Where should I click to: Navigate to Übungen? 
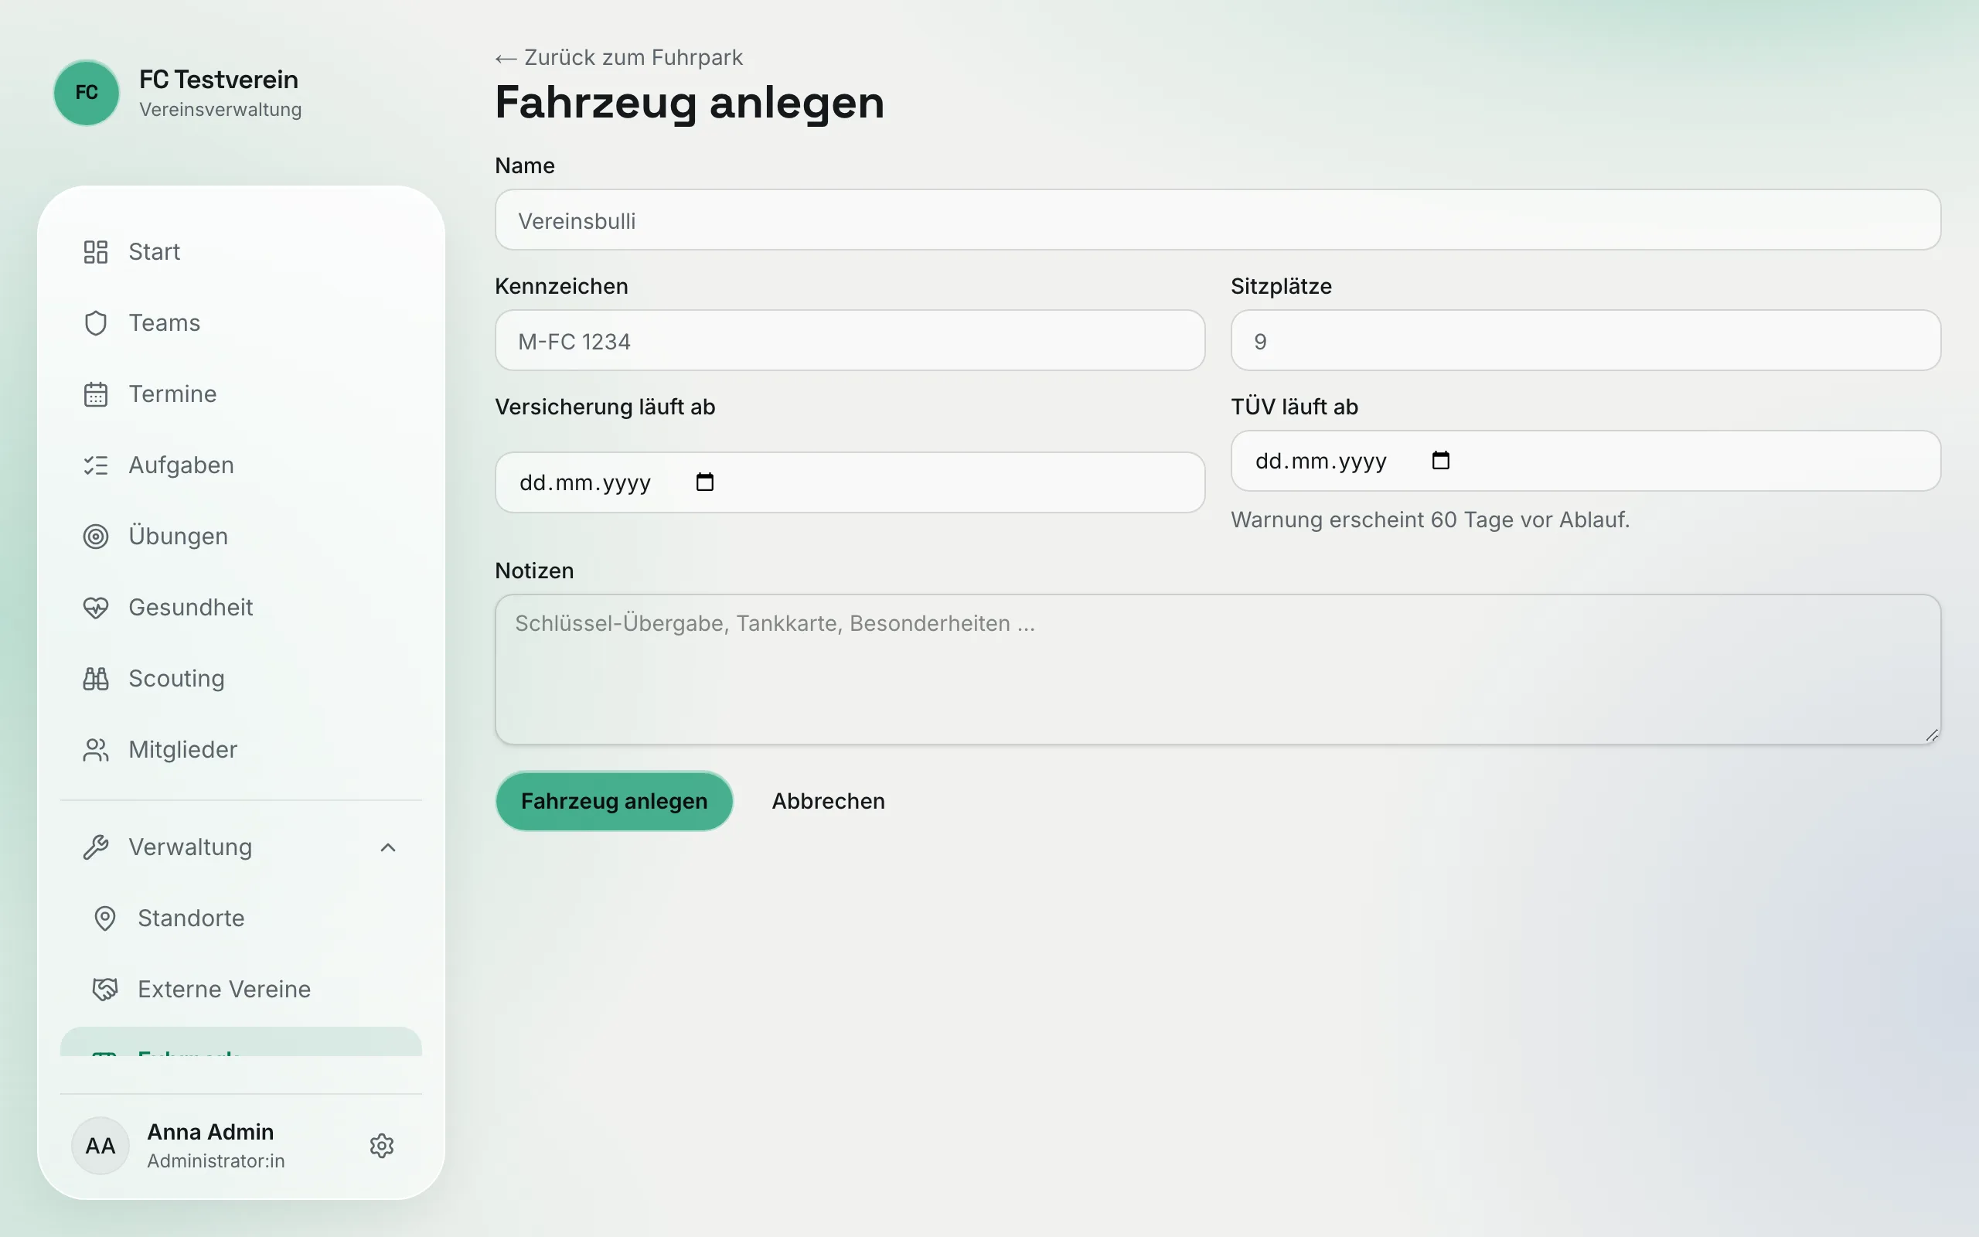pos(241,537)
